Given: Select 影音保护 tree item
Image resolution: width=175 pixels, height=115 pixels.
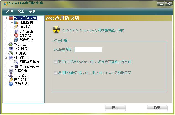Looking at the screenshot, I should 26,40.
